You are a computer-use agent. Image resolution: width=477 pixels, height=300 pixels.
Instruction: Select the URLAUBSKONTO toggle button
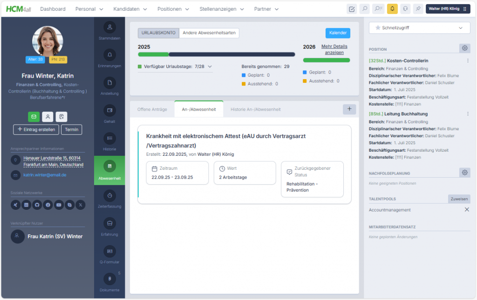tap(158, 33)
